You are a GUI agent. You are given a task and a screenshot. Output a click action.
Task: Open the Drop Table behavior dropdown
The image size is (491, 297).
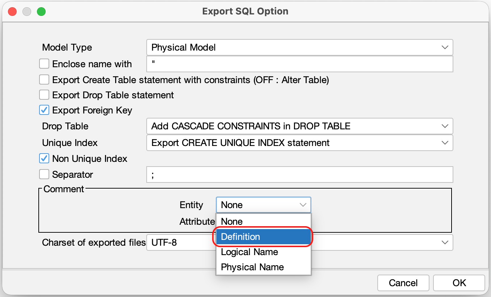point(299,126)
